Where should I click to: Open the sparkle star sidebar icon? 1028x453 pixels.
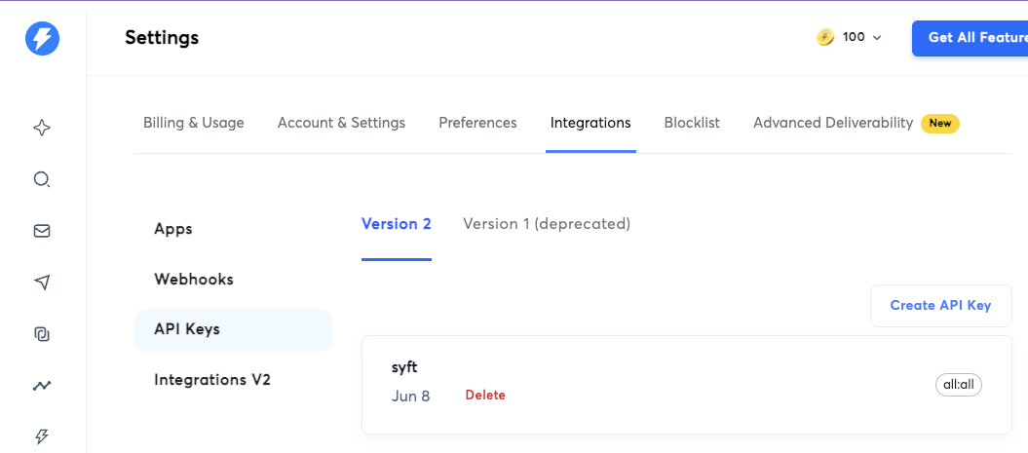point(42,128)
